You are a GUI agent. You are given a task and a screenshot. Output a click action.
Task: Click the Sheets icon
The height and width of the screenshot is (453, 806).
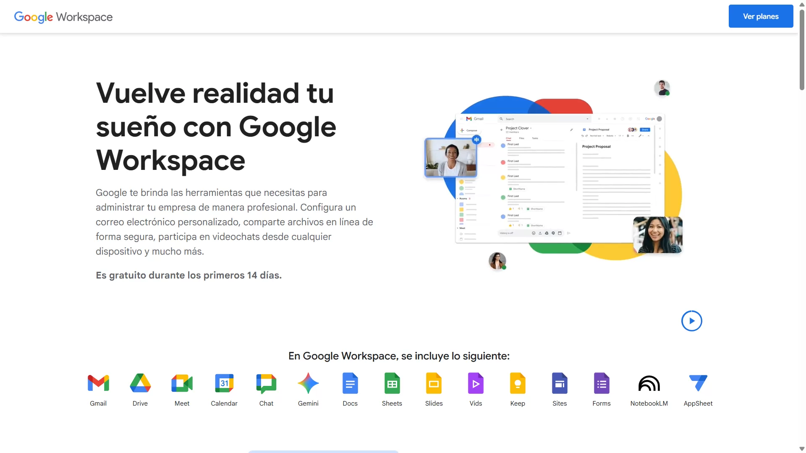point(392,383)
